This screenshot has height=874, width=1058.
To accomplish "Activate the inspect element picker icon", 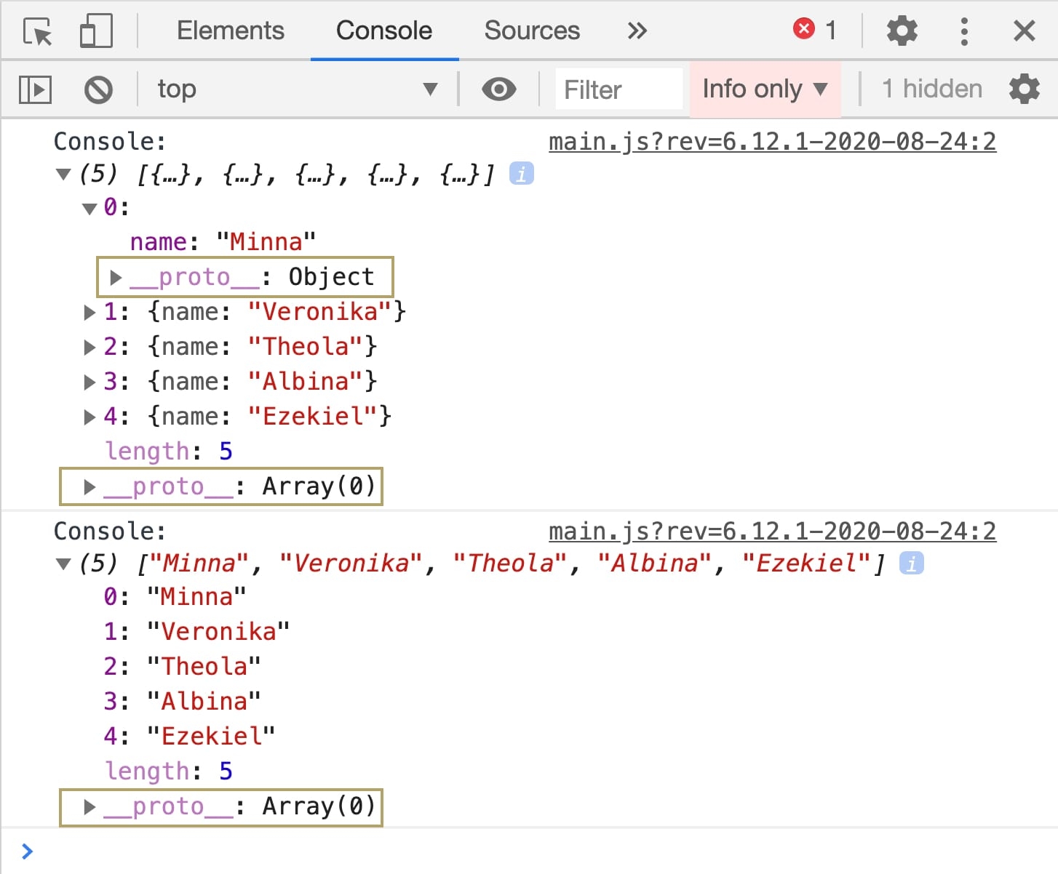I will (x=38, y=31).
